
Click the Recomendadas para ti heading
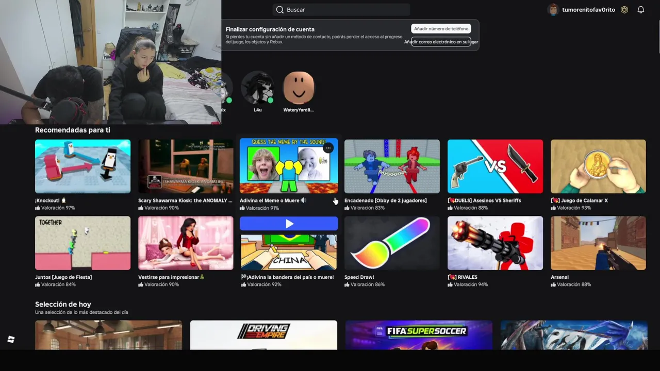click(73, 130)
